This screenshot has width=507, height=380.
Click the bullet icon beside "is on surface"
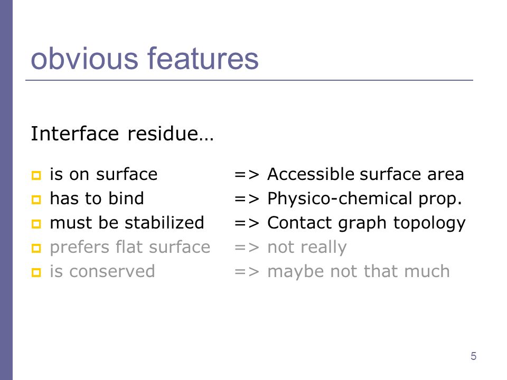[36, 175]
